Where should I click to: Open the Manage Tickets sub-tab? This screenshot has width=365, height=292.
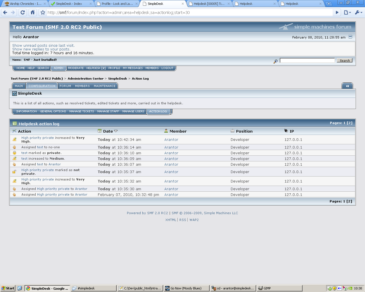coord(82,111)
